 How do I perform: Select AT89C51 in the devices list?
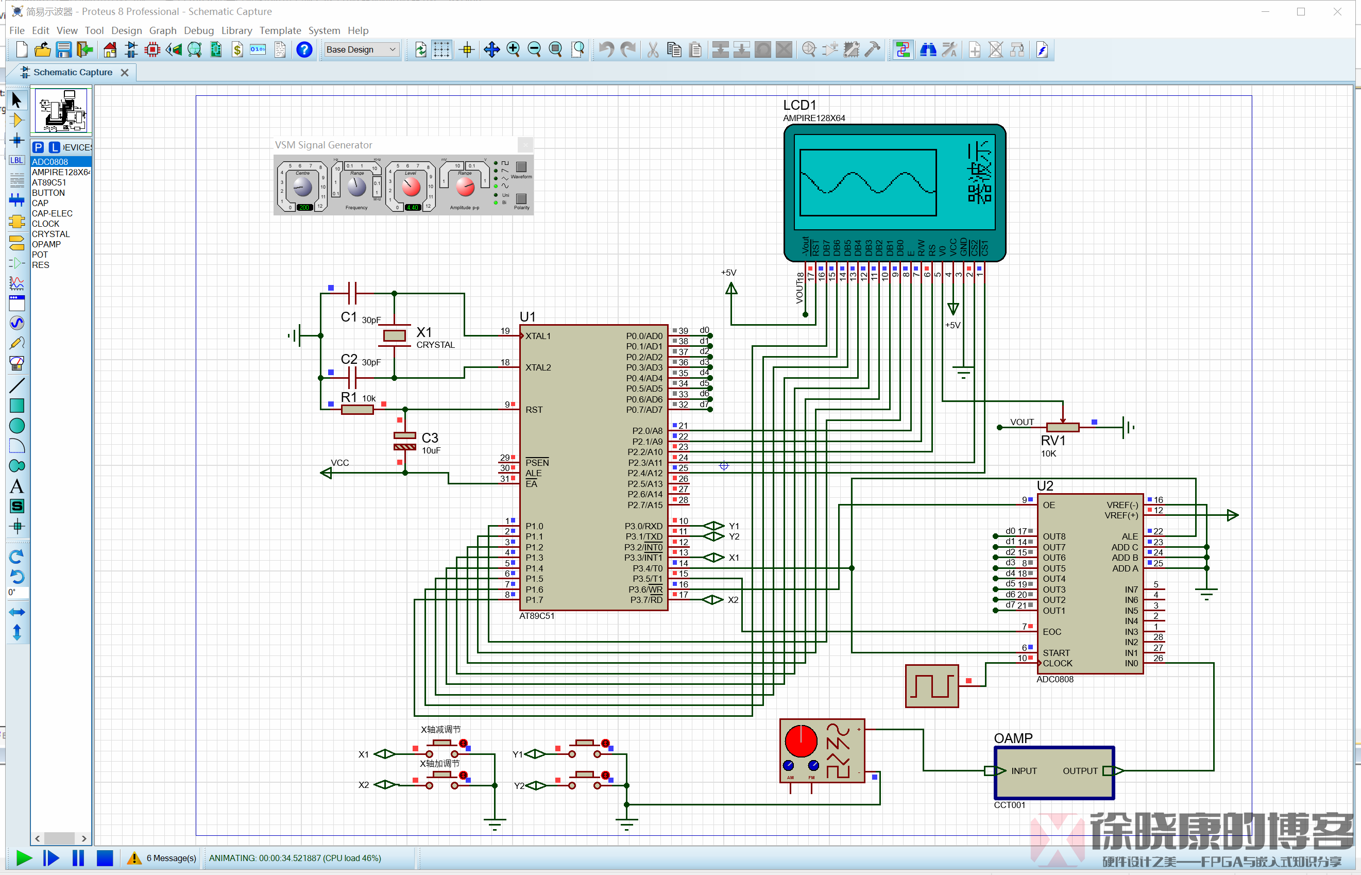click(x=49, y=183)
